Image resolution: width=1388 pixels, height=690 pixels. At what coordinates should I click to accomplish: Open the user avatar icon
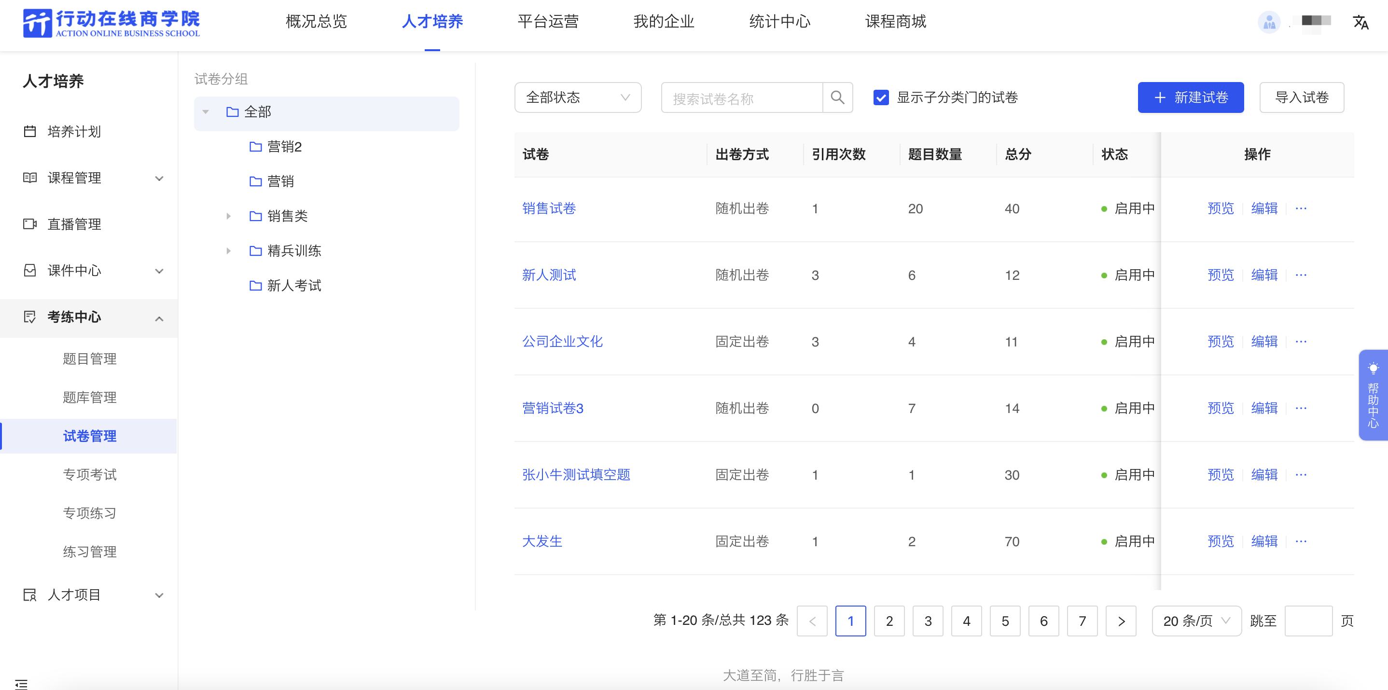pos(1269,22)
